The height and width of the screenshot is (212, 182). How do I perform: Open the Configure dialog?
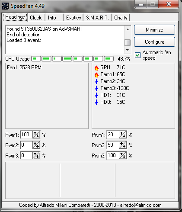tap(154, 42)
